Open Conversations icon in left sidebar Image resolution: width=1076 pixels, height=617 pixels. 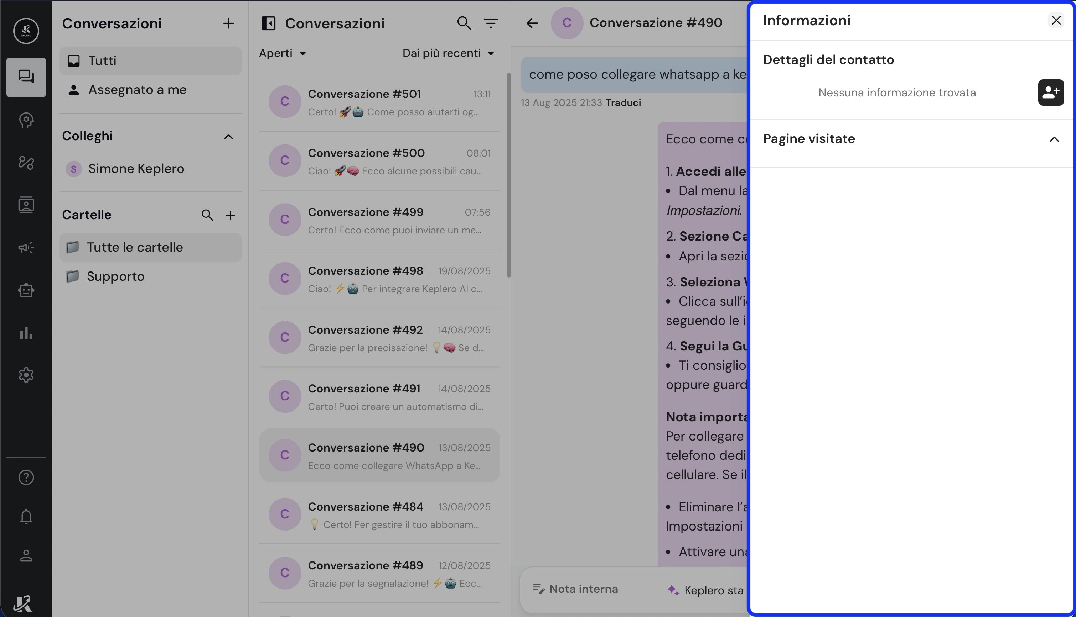coord(26,77)
